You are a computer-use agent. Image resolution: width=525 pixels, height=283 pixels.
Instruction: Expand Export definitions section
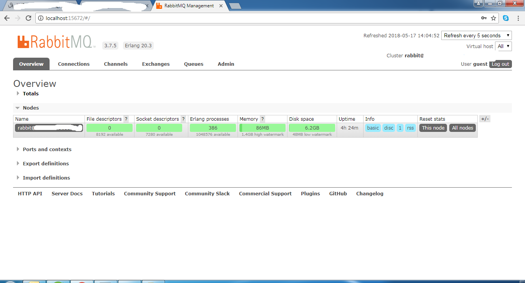(43, 163)
